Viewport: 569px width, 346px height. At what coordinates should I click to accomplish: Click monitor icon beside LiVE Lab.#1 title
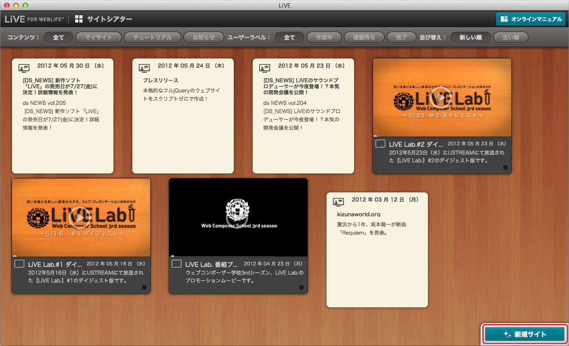coord(19,264)
